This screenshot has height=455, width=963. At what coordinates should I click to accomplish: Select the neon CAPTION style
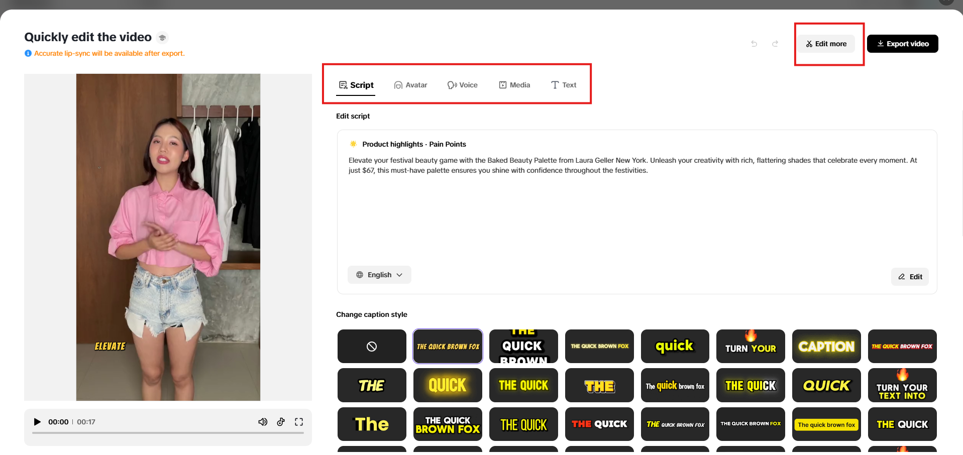point(826,346)
